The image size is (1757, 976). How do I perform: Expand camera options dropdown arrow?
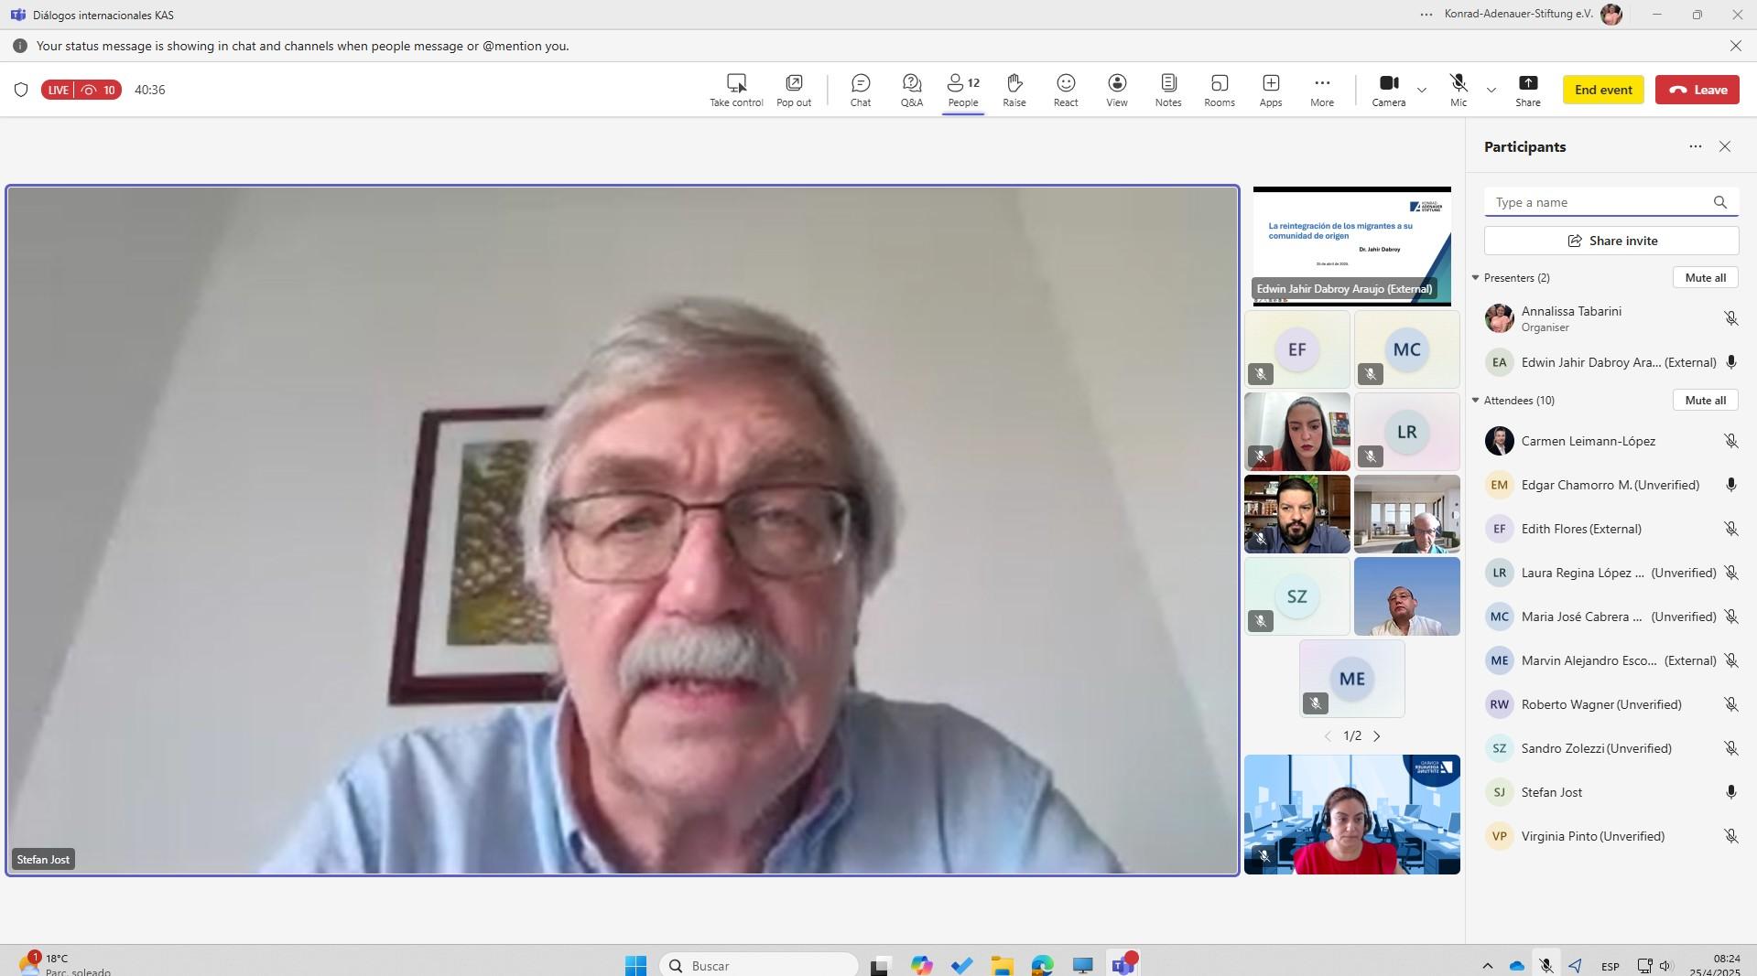pyautogui.click(x=1422, y=90)
